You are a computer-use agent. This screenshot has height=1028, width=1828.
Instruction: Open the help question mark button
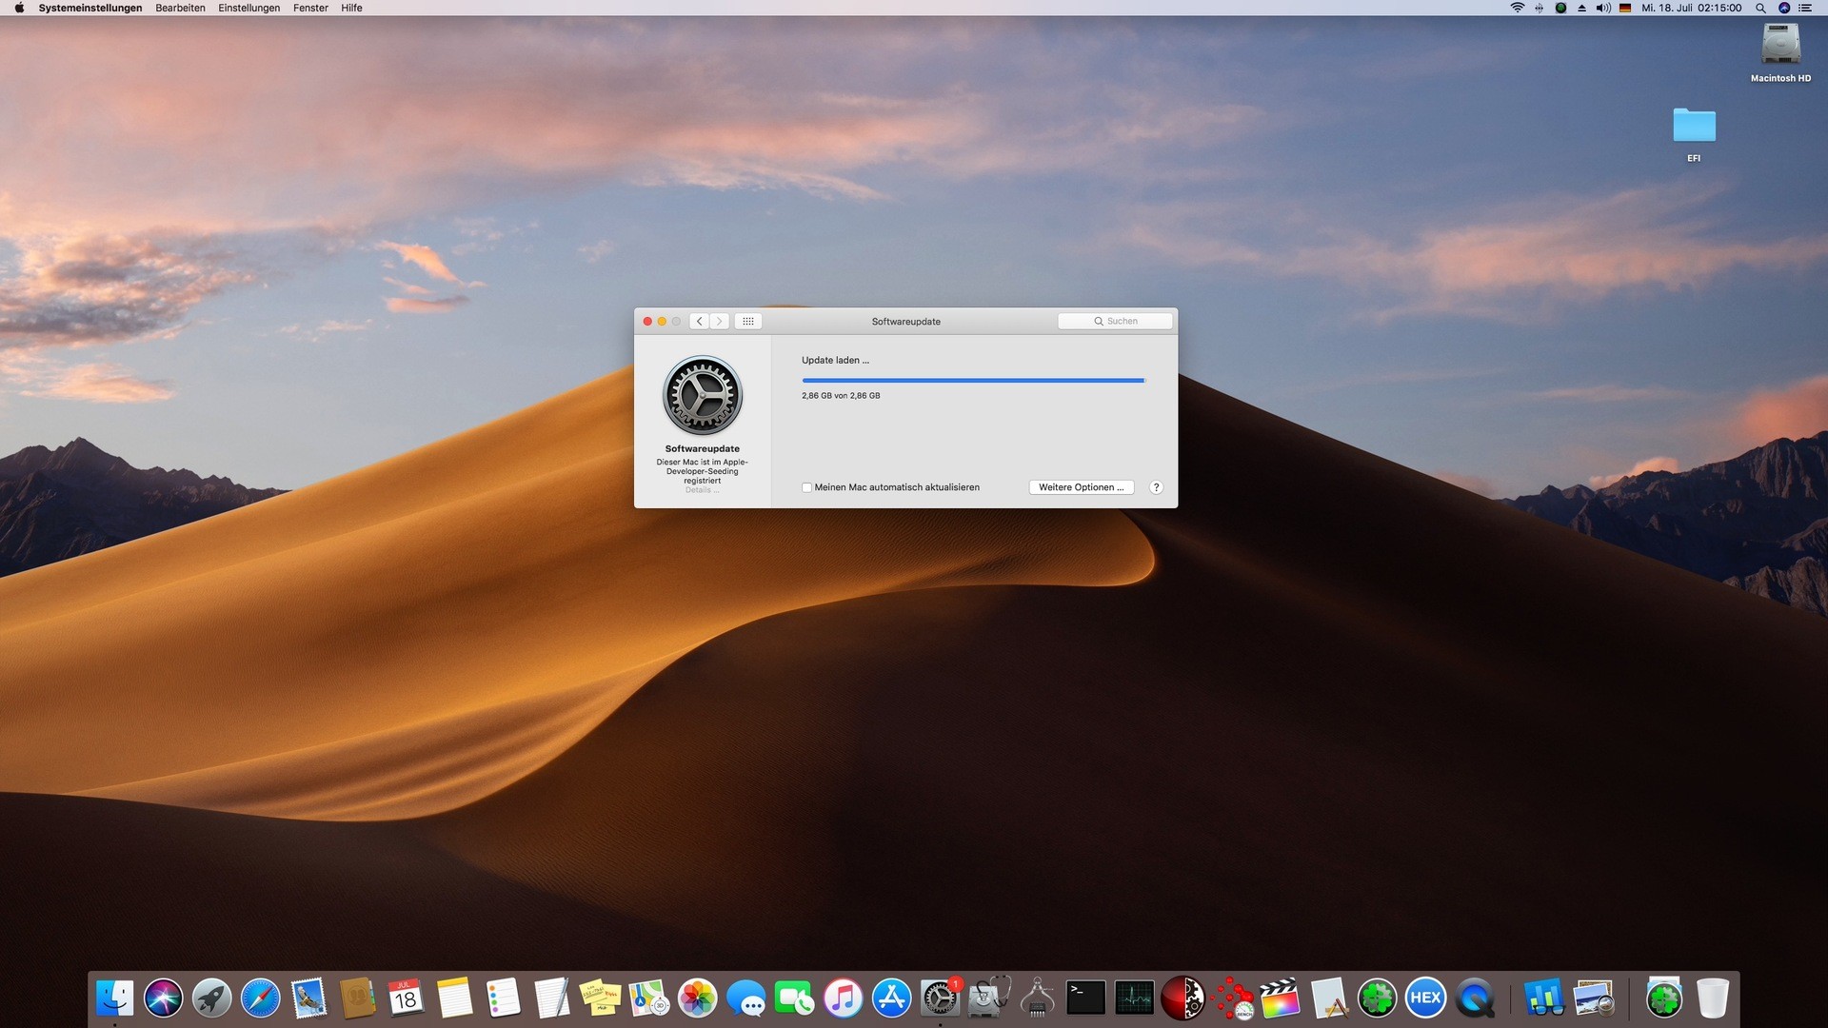1156,487
